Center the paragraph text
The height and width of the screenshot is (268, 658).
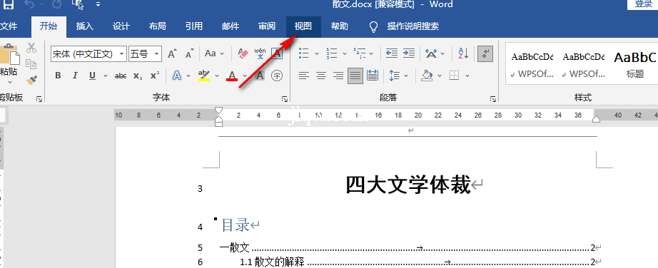click(x=321, y=76)
